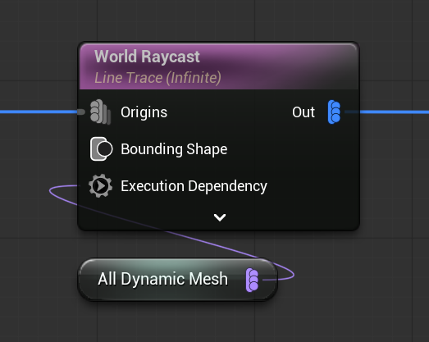Click the Line Trace (Infinite) subtitle
This screenshot has width=429, height=342.
click(157, 78)
